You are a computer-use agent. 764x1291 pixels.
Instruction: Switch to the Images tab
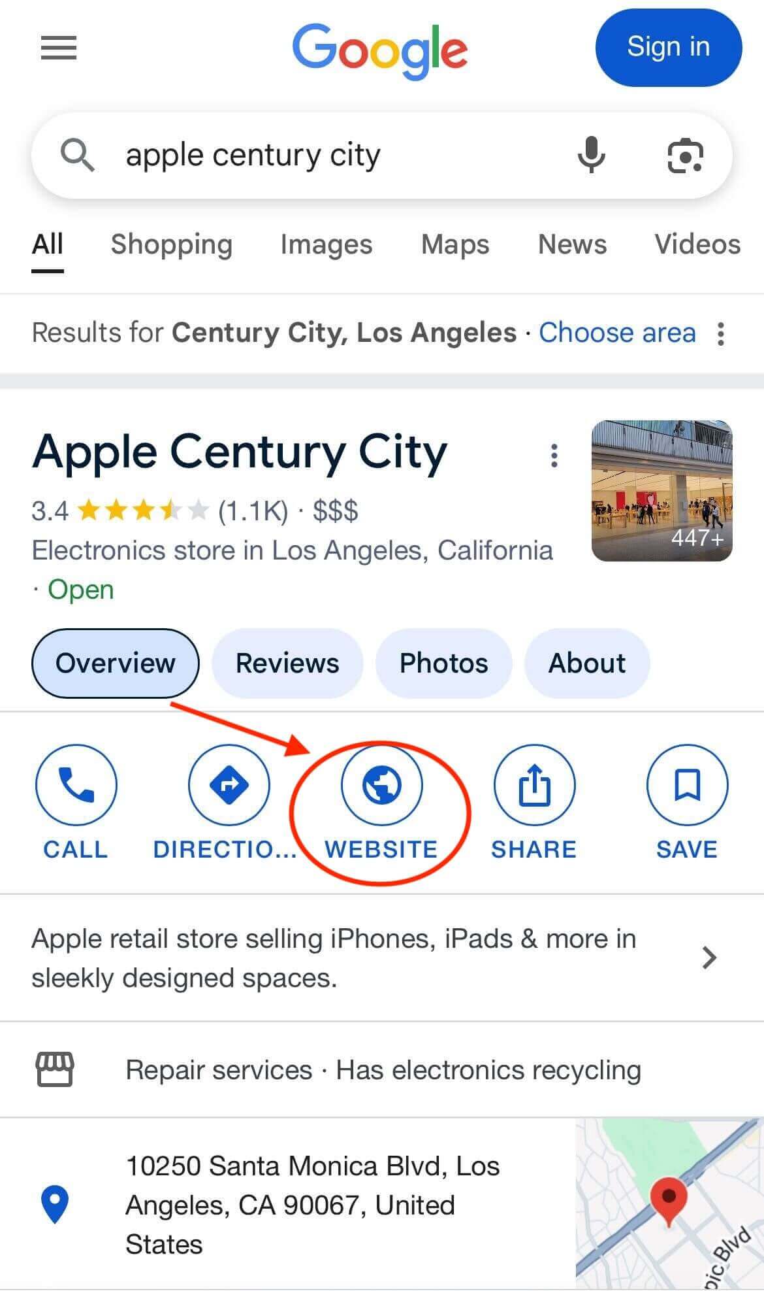(326, 244)
